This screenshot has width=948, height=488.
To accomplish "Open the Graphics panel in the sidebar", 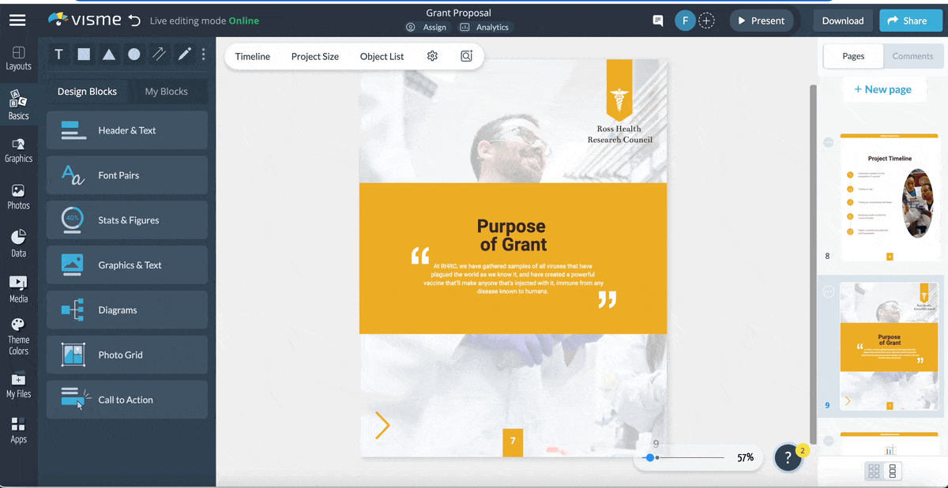I will tap(18, 150).
